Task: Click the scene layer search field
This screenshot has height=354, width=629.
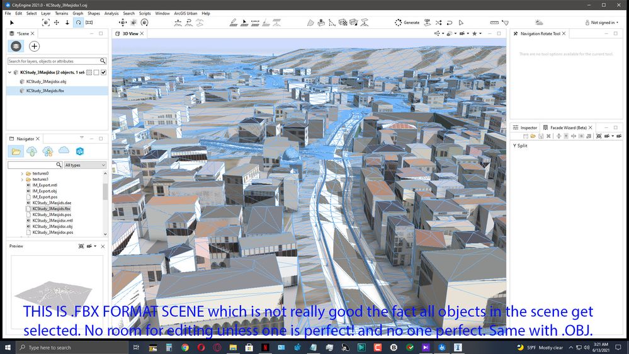Action: 57,61
